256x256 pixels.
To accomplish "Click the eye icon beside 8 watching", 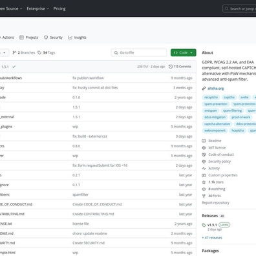I will [204, 189].
